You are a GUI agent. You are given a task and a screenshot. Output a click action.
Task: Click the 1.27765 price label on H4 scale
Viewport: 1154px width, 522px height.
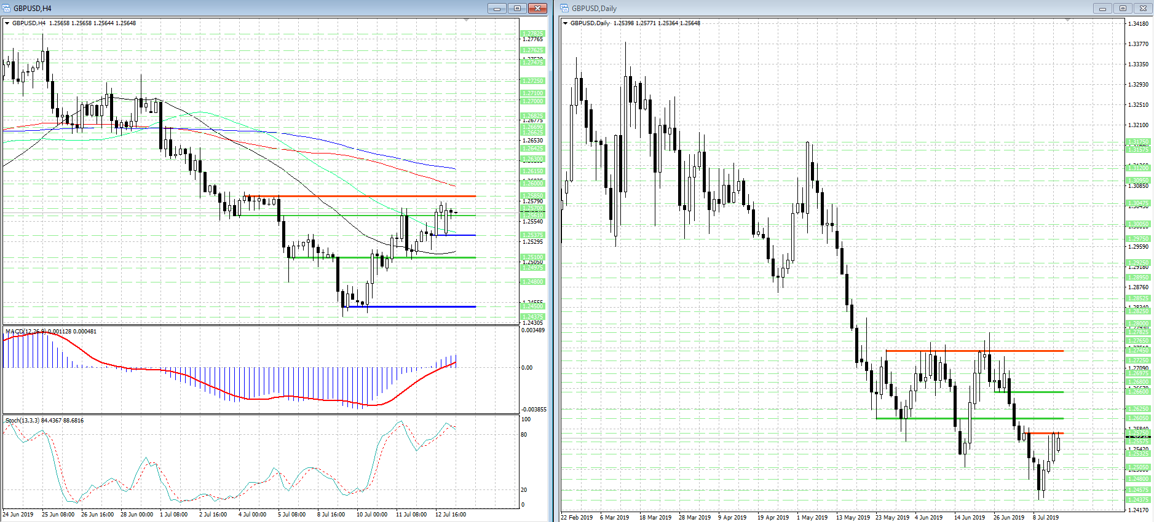(x=532, y=39)
